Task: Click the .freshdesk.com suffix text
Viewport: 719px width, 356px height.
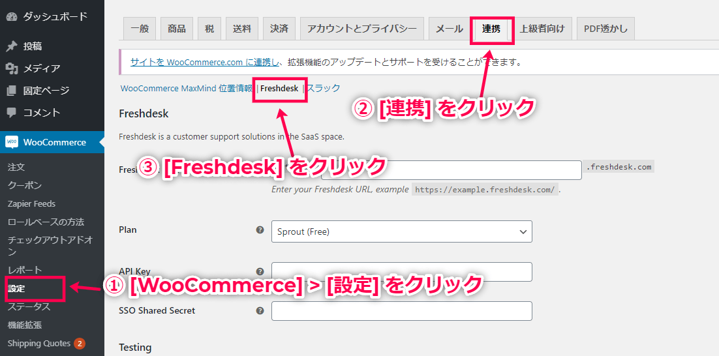Action: click(619, 167)
